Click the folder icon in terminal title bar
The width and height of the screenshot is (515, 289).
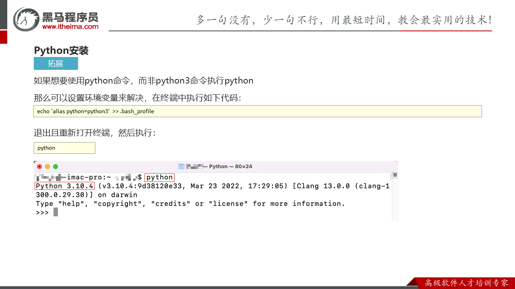tap(181, 166)
